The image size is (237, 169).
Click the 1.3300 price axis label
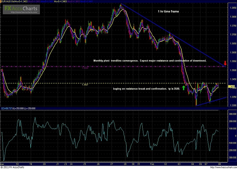[x=233, y=105]
